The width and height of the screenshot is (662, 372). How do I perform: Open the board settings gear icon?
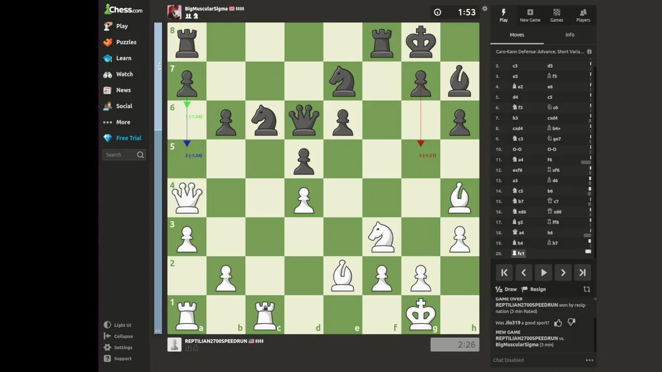tap(485, 9)
